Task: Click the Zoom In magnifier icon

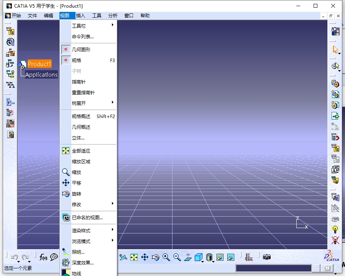Action: click(x=166, y=257)
